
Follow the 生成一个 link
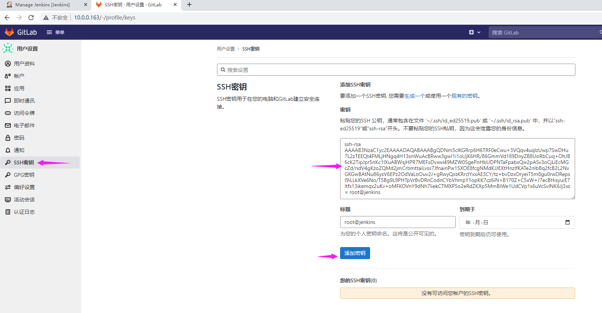[x=415, y=96]
